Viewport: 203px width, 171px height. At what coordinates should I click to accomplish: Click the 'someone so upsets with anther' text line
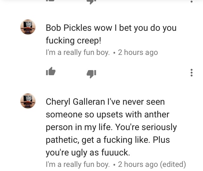(108, 115)
